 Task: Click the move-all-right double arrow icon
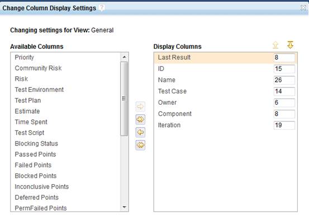tap(140, 119)
